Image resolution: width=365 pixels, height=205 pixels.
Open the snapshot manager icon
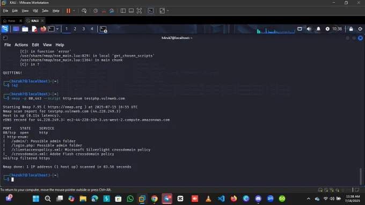pos(112,11)
